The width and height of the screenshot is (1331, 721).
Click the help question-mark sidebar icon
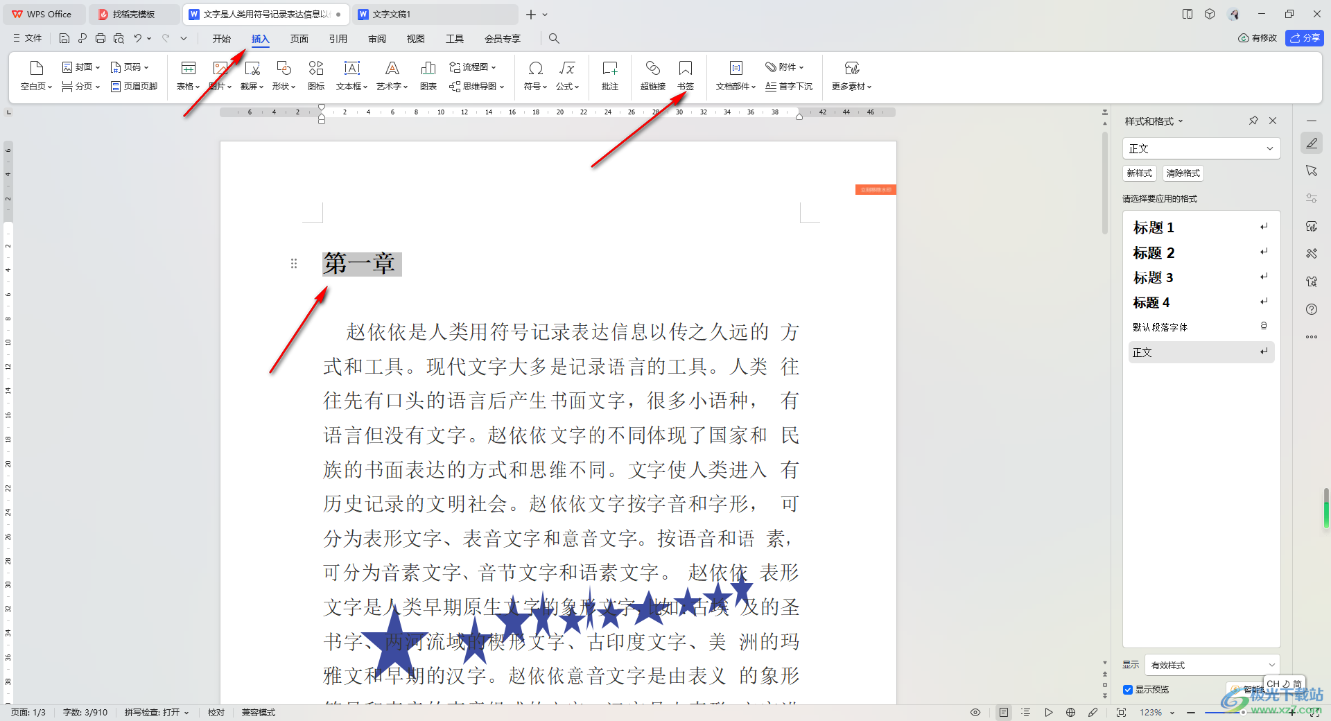tap(1312, 309)
